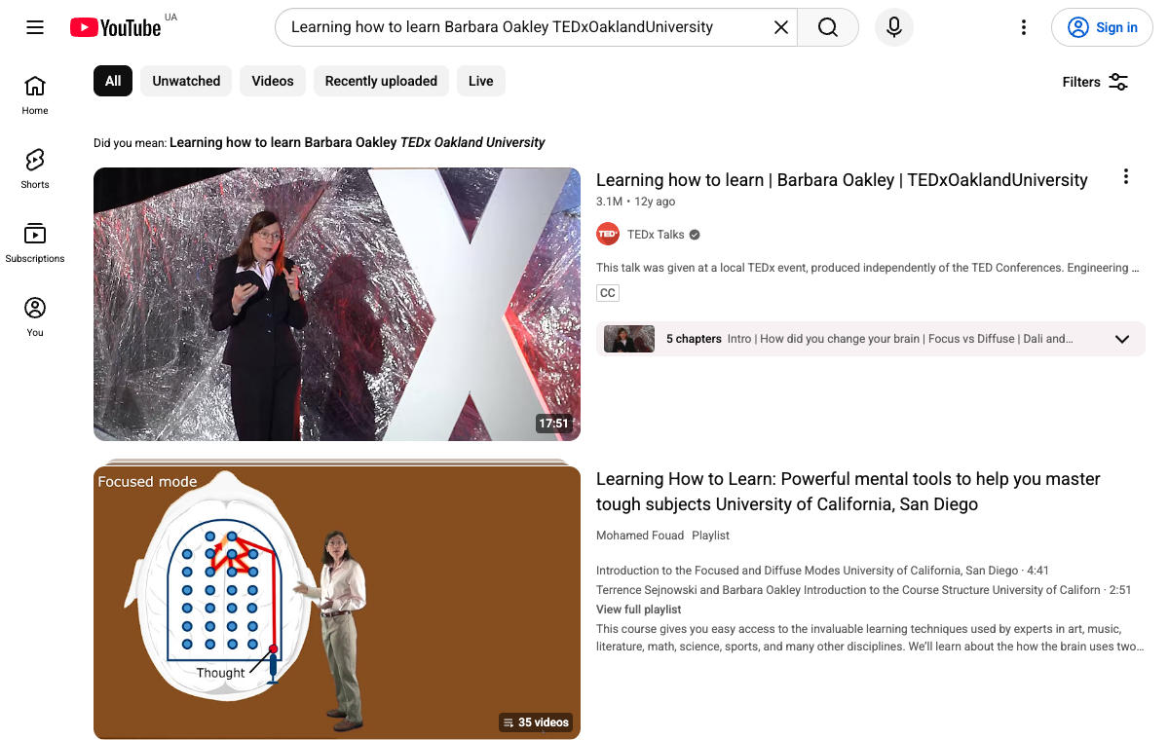Image resolution: width=1169 pixels, height=740 pixels.
Task: Select the Videos filter chip
Action: click(x=273, y=81)
